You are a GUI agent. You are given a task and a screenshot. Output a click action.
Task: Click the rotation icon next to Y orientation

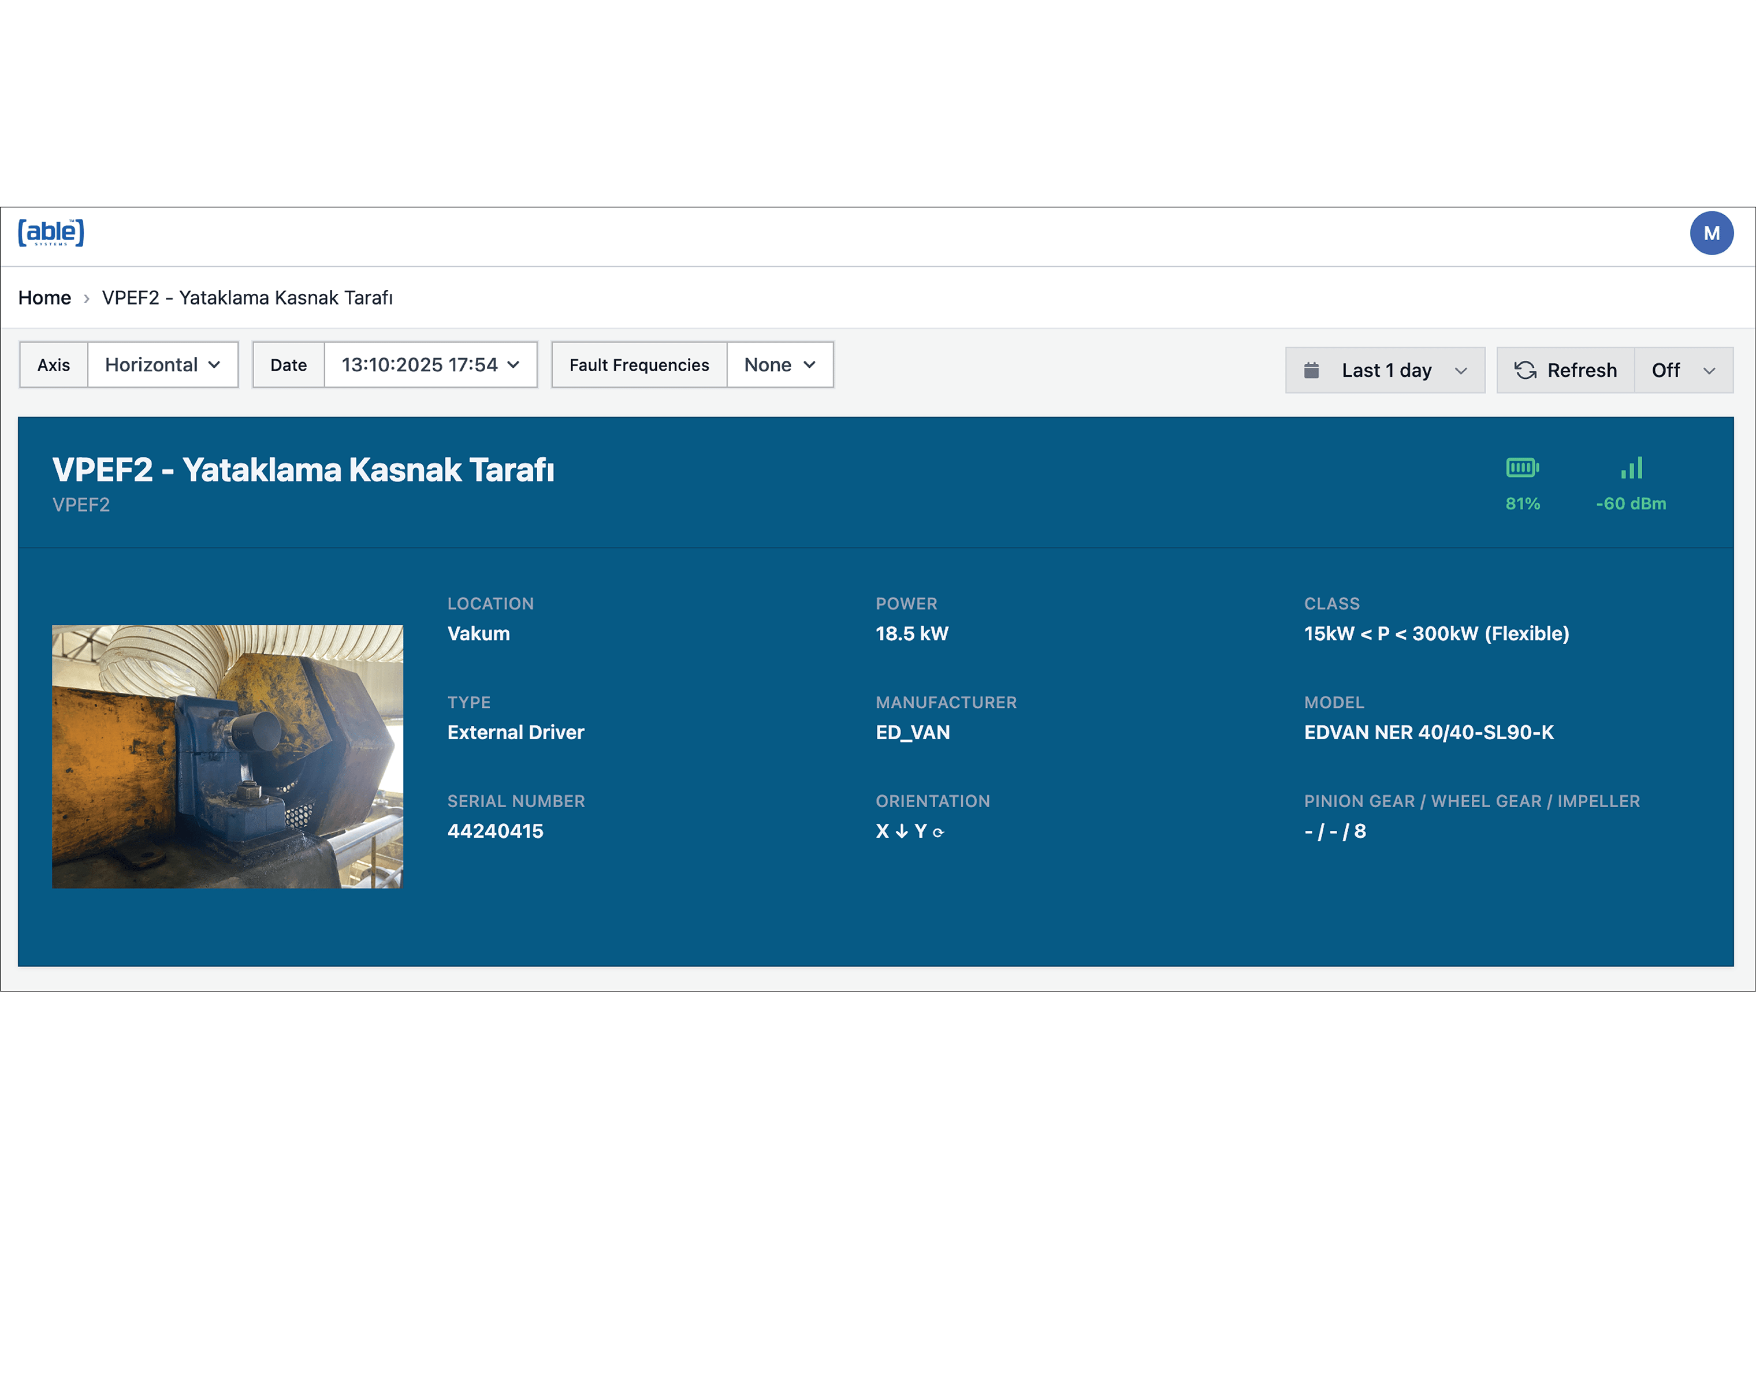click(938, 833)
